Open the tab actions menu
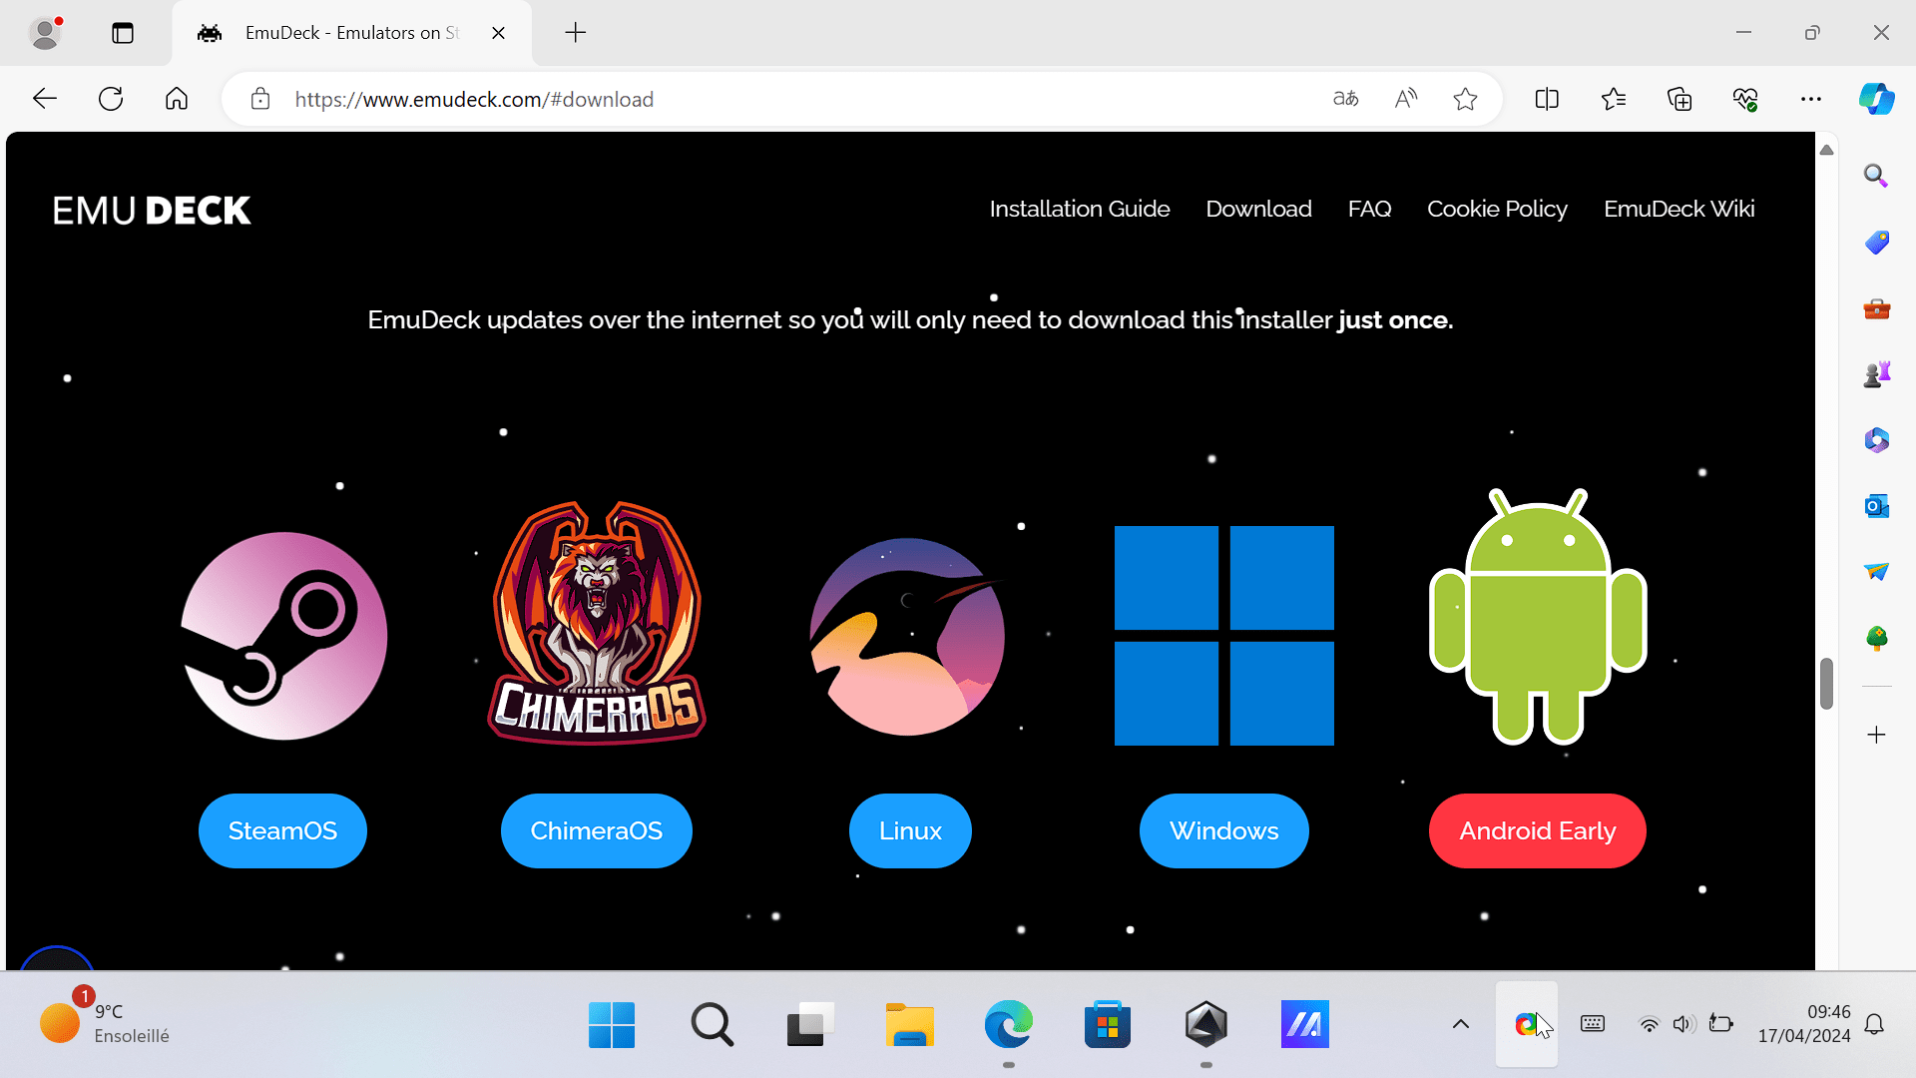 (123, 33)
